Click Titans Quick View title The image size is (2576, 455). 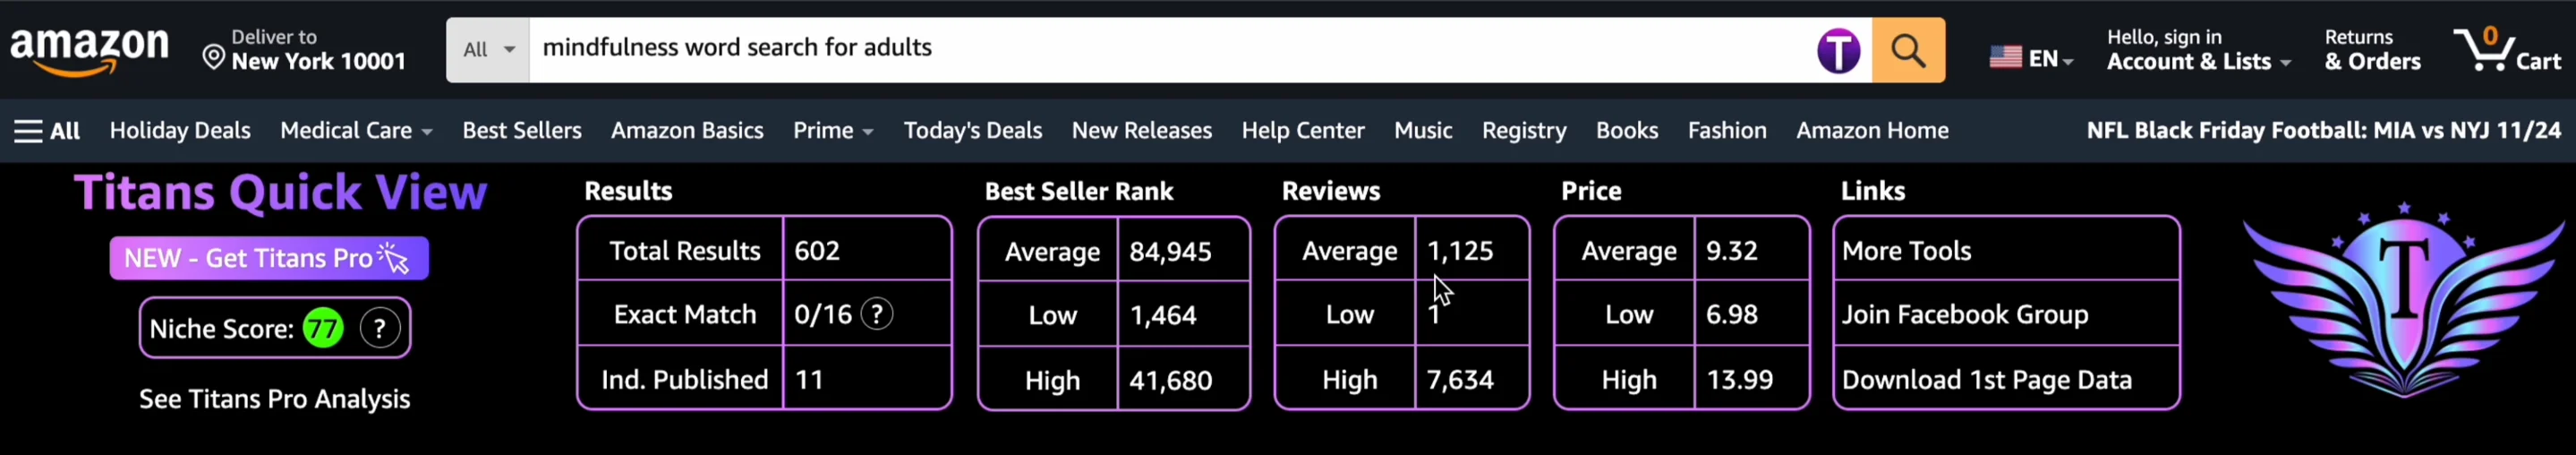[x=281, y=192]
